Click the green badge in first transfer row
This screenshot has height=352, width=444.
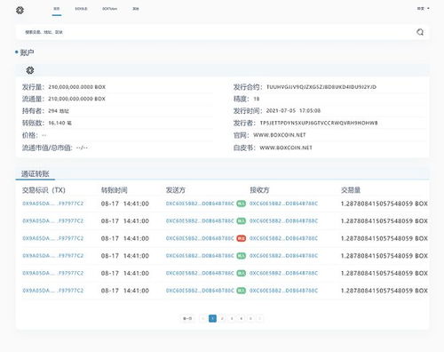[241, 204]
